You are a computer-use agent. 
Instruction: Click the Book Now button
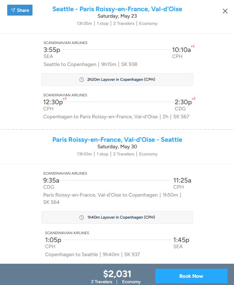(191, 276)
